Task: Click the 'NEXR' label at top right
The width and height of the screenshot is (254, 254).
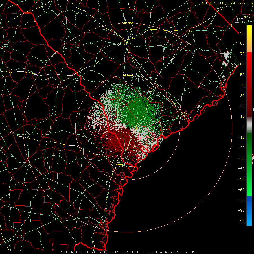Action: (248, 17)
